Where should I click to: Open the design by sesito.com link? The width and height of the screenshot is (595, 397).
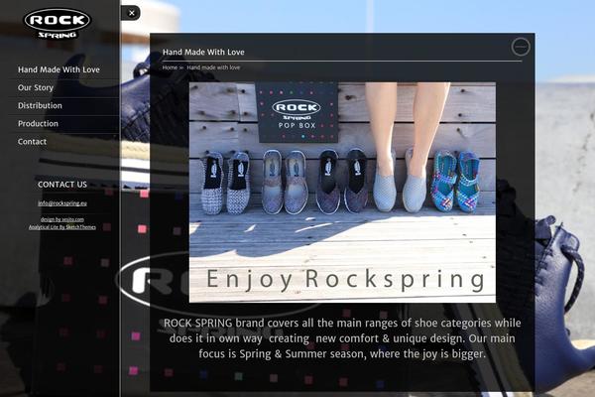coord(62,219)
